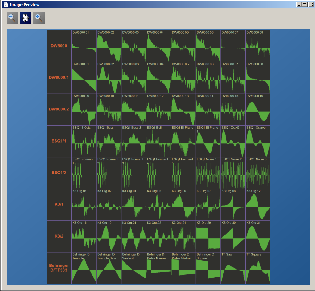Select the DW6000 08 waveform cell
The height and width of the screenshot is (291, 315).
pyautogui.click(x=258, y=46)
